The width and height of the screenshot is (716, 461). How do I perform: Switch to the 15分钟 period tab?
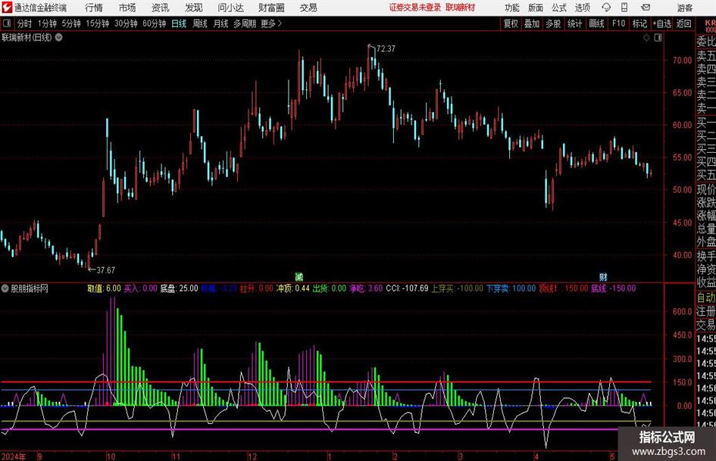coord(97,23)
